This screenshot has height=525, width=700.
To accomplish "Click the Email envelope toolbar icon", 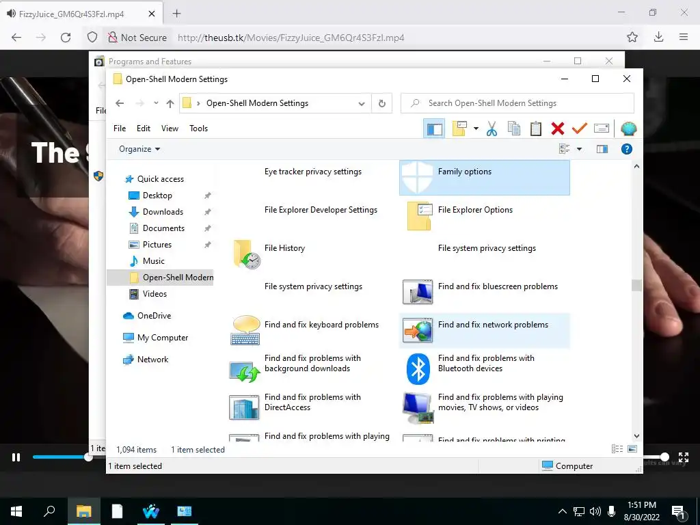I will coord(602,129).
